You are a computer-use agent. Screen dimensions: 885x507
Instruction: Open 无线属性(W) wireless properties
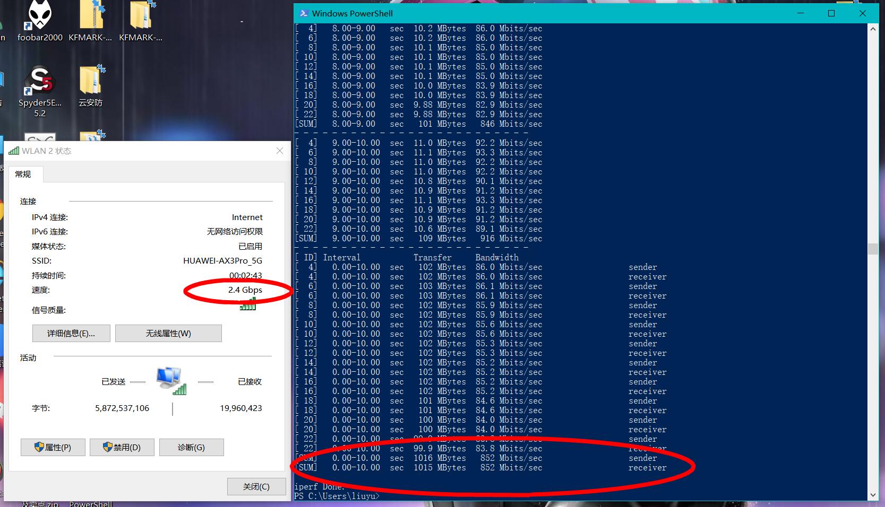(x=168, y=333)
